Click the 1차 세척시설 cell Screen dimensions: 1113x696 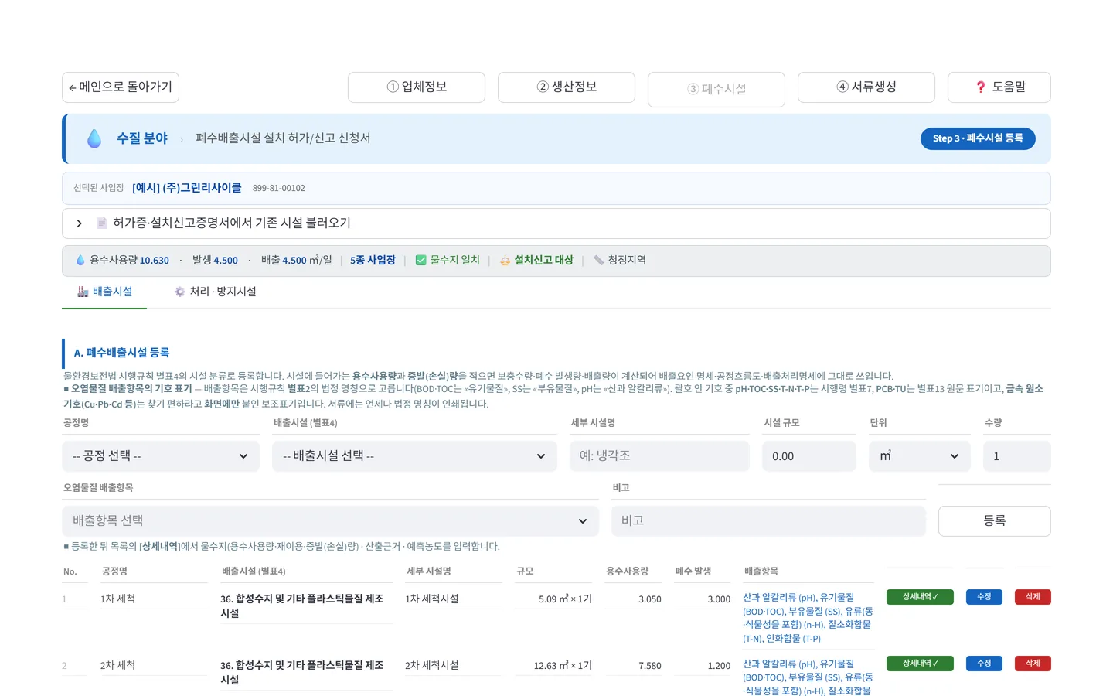432,599
